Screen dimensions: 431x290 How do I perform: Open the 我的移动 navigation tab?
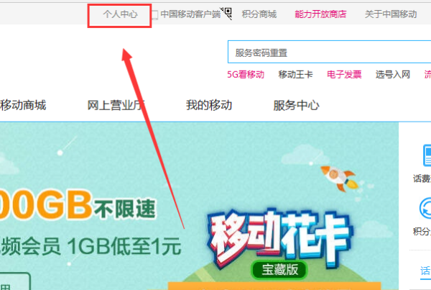(209, 105)
